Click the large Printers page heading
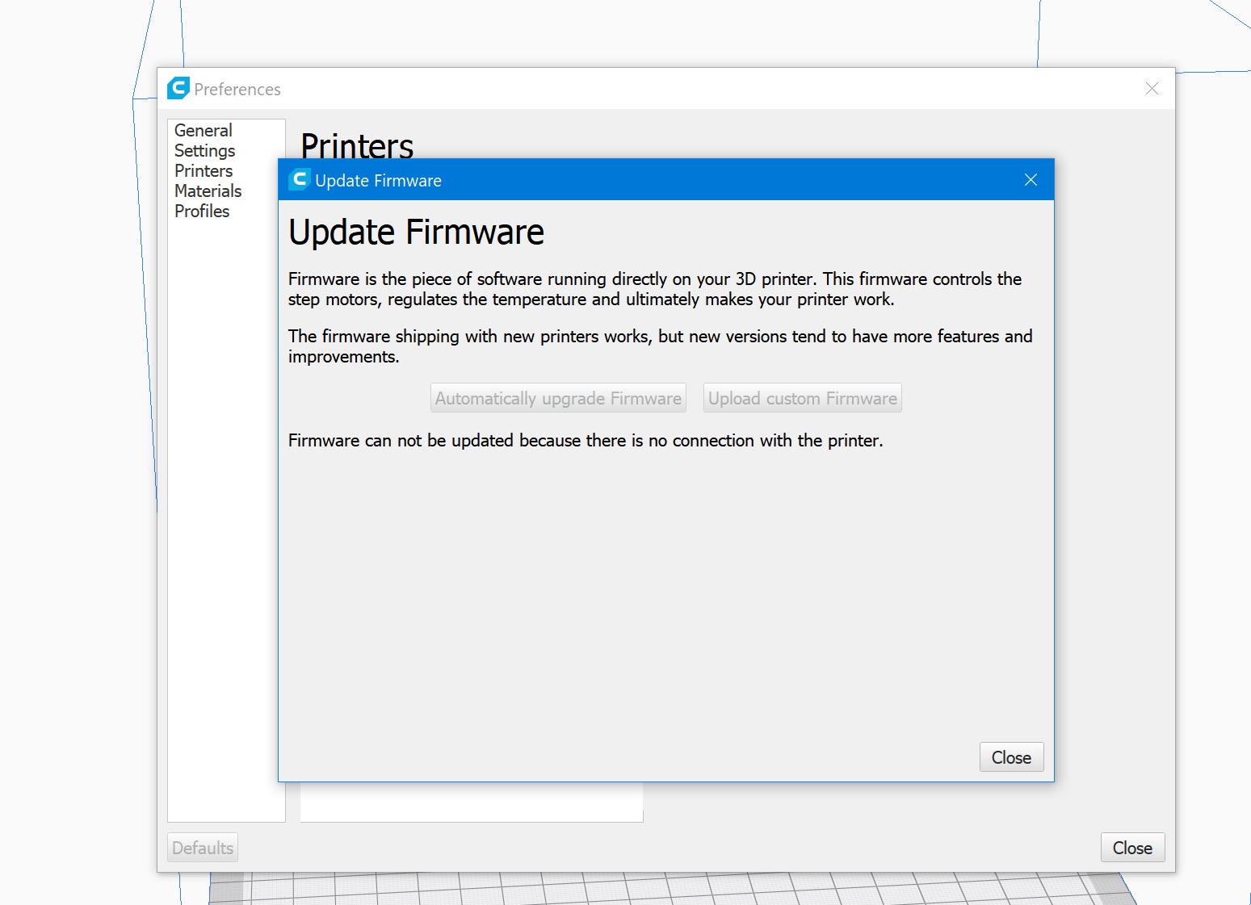This screenshot has height=905, width=1251. 357,144
